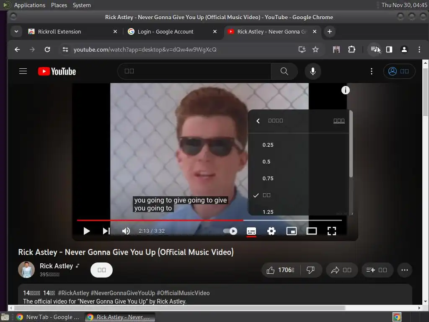Screen dimensions: 429x322
Task: Open media controls toolbar button
Action: (x=374, y=49)
